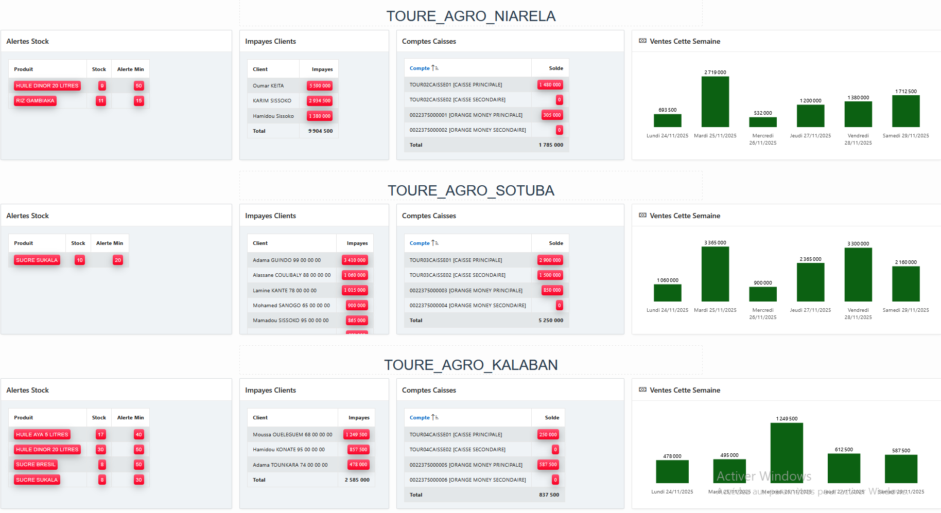Click the RIZ GAMBIAKA product badge
The width and height of the screenshot is (941, 513).
click(x=35, y=101)
